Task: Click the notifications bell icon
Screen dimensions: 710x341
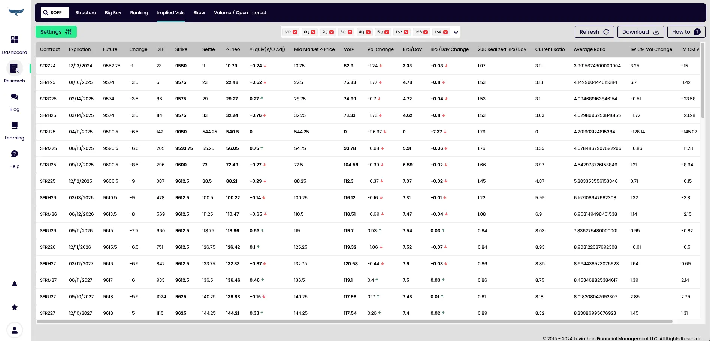Action: 15,284
